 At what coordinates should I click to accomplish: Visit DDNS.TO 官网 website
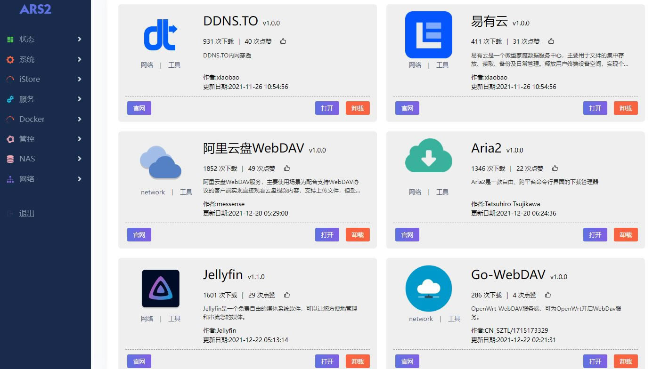click(x=139, y=108)
